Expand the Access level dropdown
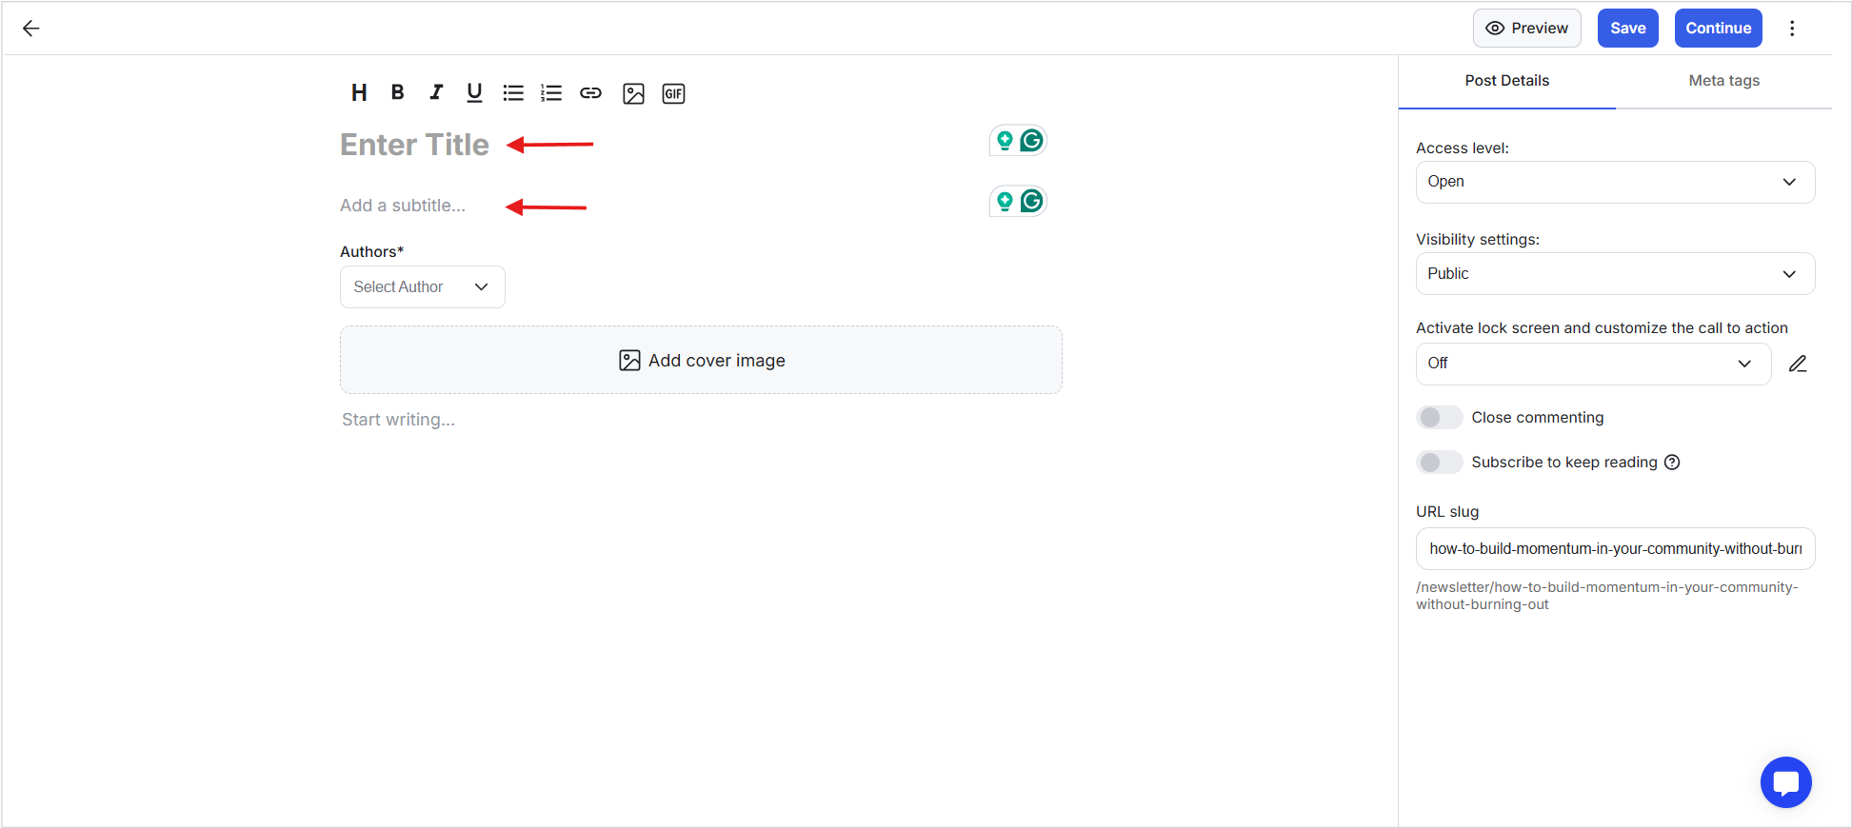Image resolution: width=1852 pixels, height=828 pixels. pyautogui.click(x=1615, y=182)
